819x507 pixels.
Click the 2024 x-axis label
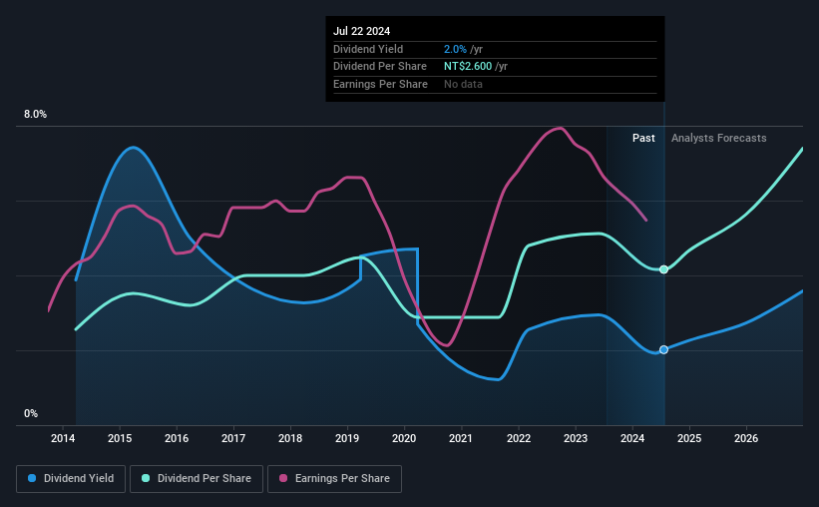tap(632, 438)
